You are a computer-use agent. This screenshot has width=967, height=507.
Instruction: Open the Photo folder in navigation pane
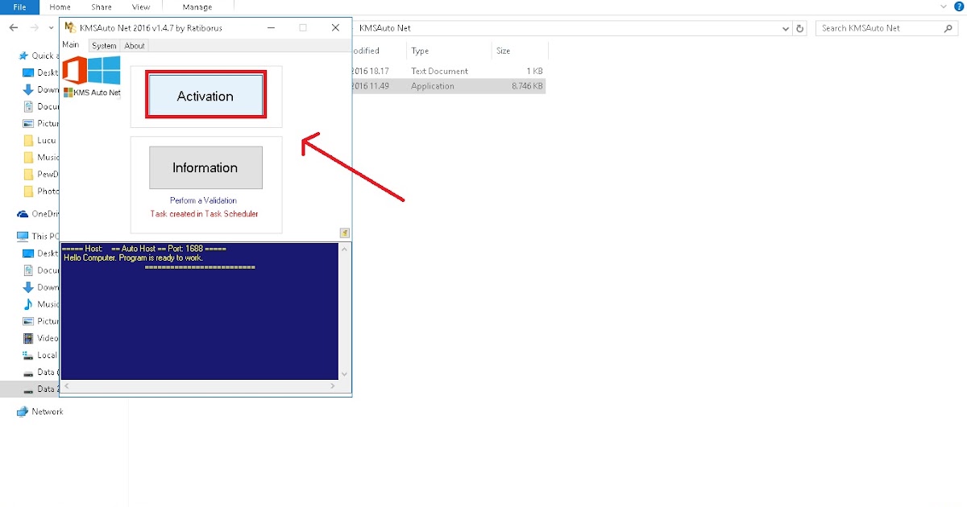pos(40,191)
